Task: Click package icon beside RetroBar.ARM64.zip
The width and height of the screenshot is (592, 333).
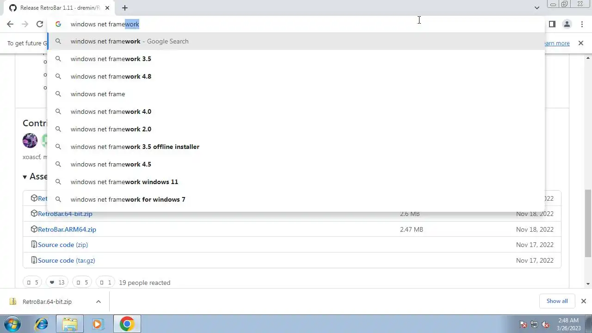Action: (34, 229)
